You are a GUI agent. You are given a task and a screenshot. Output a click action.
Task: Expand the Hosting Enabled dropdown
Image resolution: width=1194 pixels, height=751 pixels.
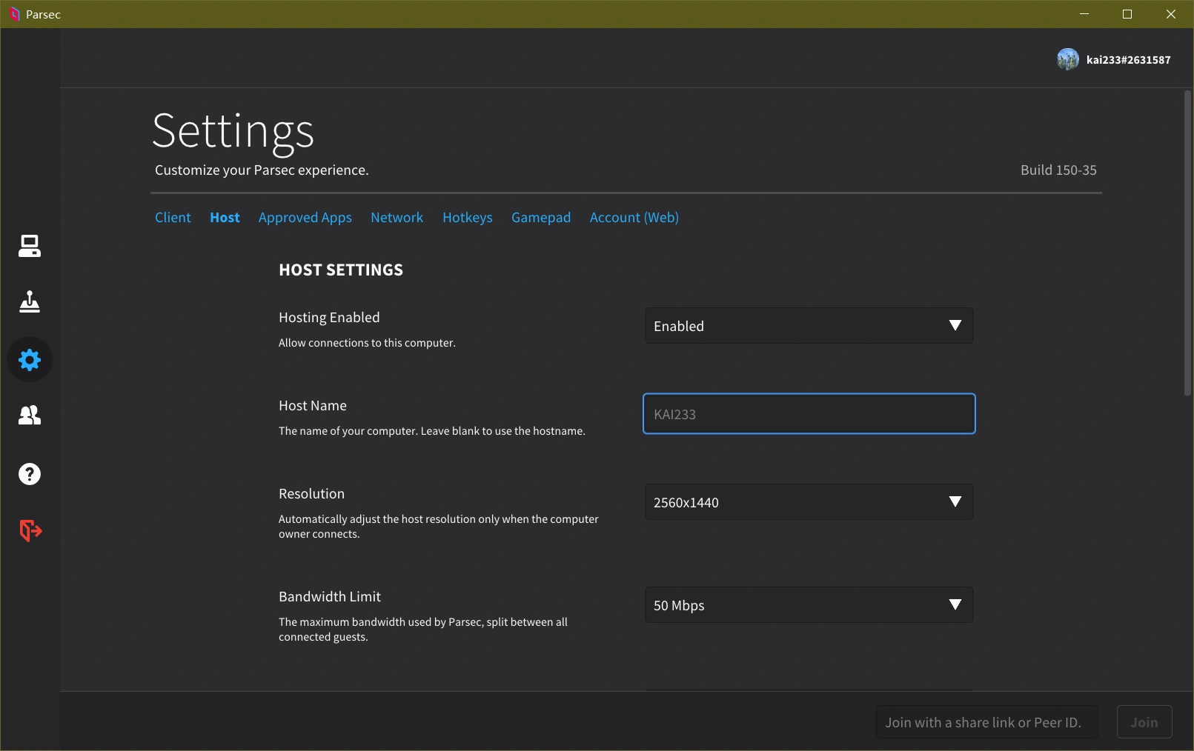coord(809,326)
